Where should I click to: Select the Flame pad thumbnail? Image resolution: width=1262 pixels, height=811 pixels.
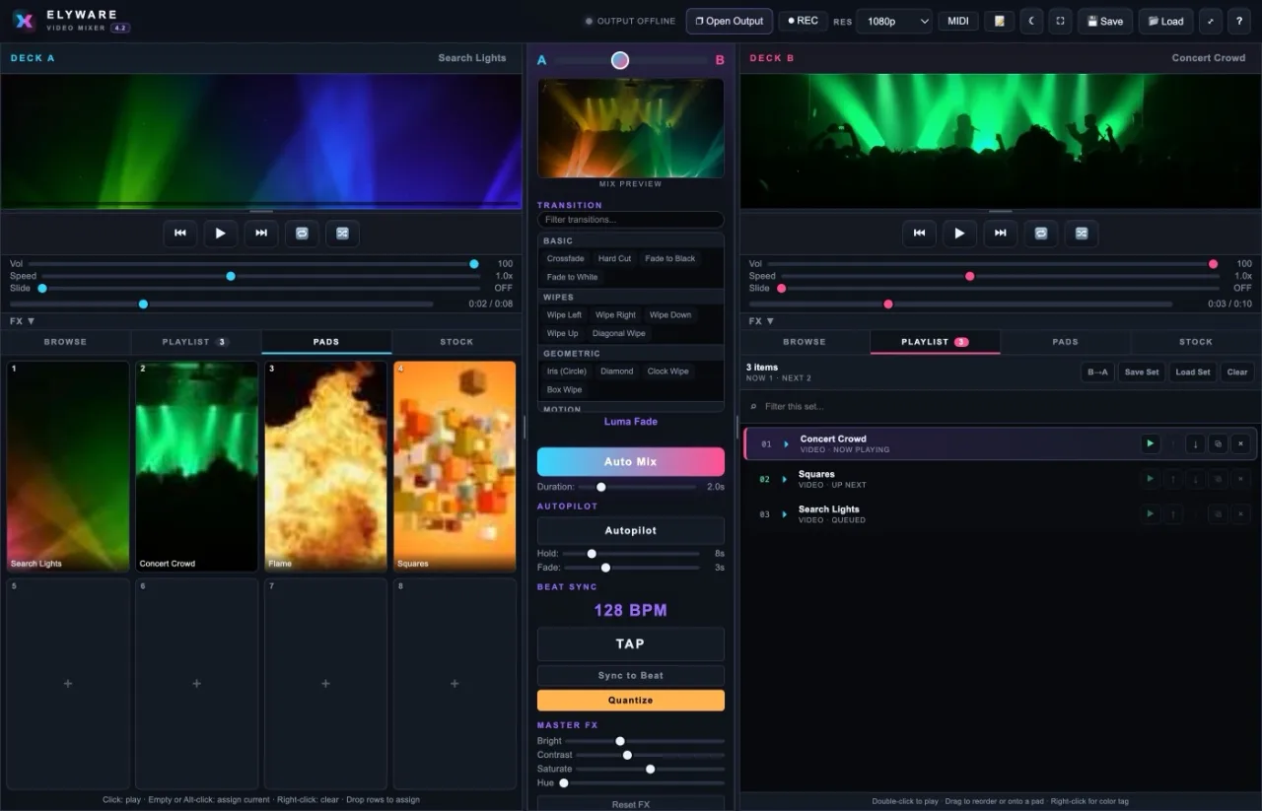[x=325, y=466]
